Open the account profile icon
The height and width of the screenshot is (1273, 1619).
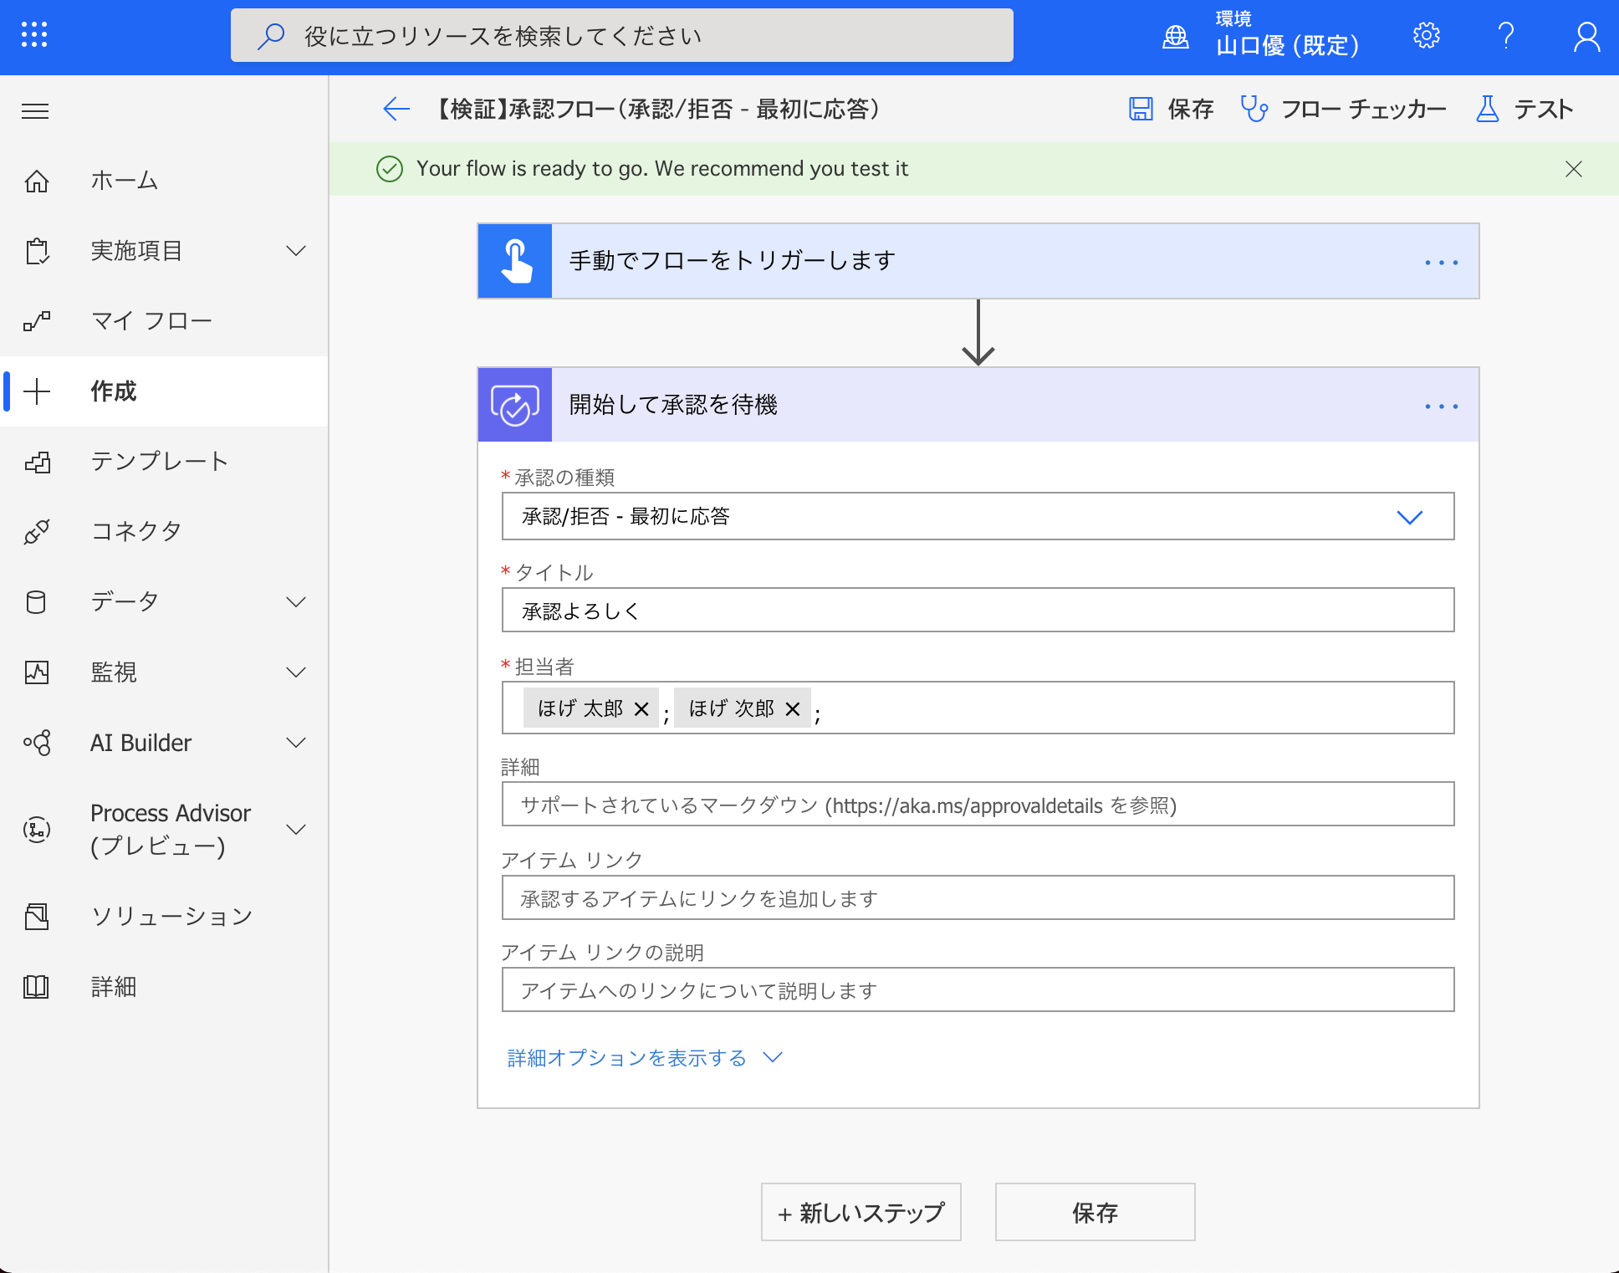1586,35
